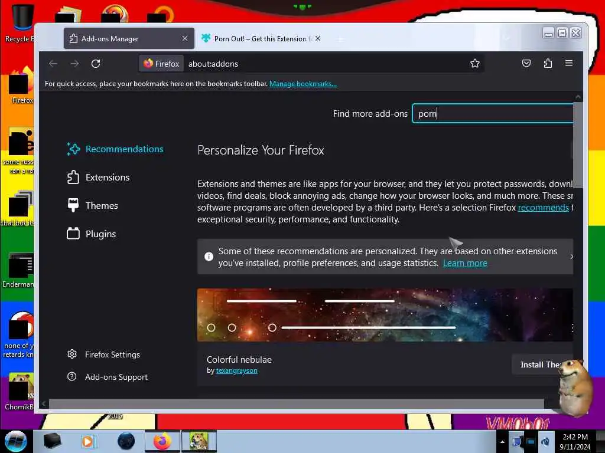Close the Porn Out! extension tab
The image size is (605, 453).
click(x=317, y=38)
